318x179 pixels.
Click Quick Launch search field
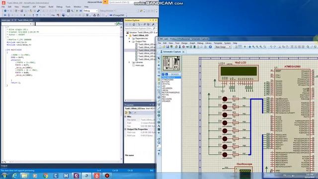[x=121, y=2]
